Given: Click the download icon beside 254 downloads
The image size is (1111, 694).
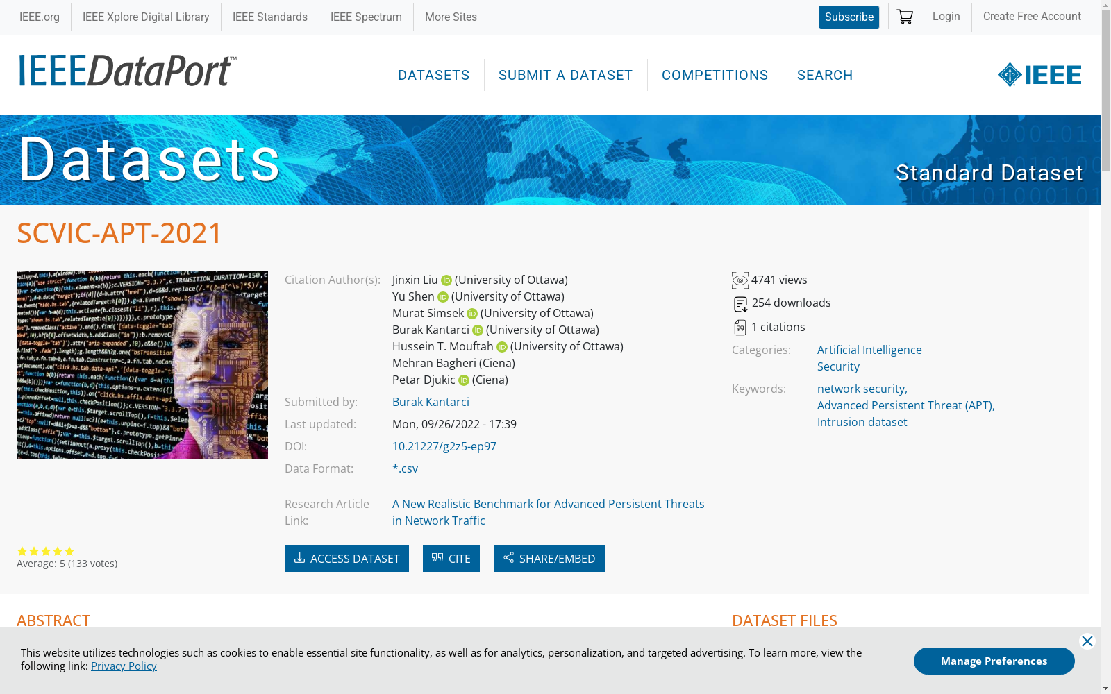Looking at the screenshot, I should (x=740, y=304).
